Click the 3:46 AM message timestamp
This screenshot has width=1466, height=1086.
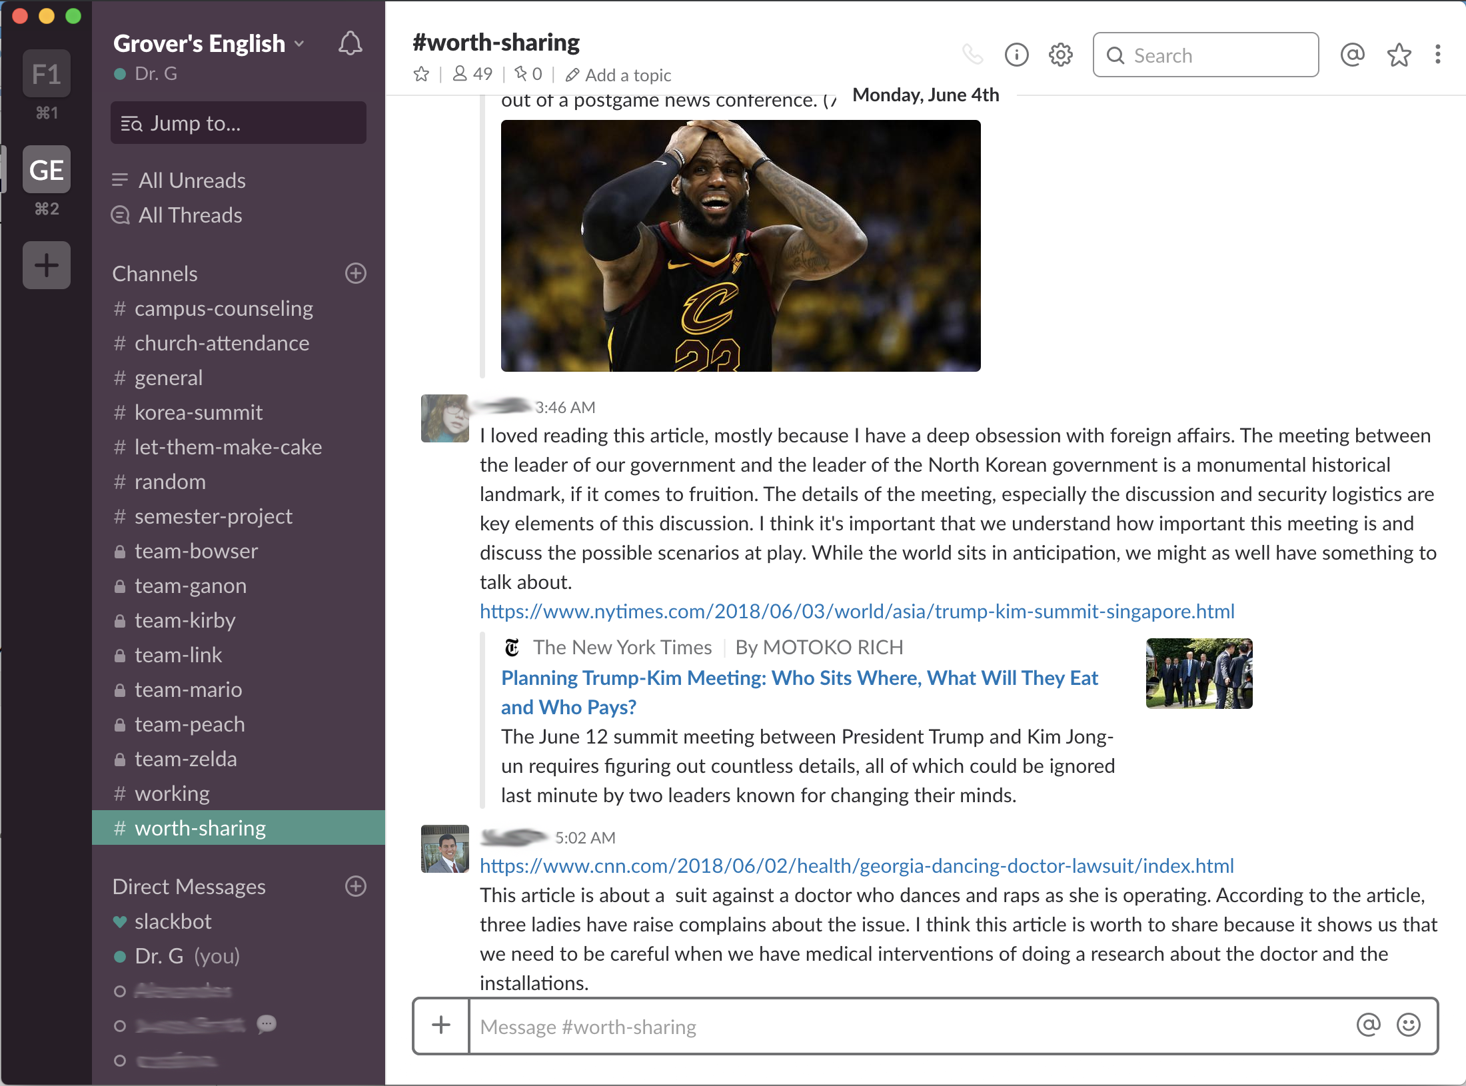pos(565,407)
